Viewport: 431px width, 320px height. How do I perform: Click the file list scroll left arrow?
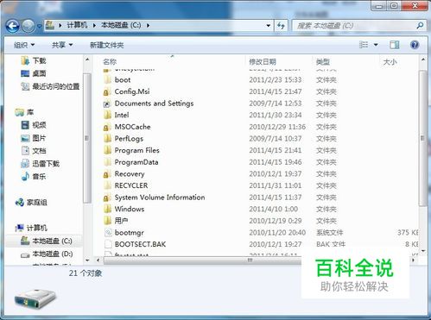(98, 260)
